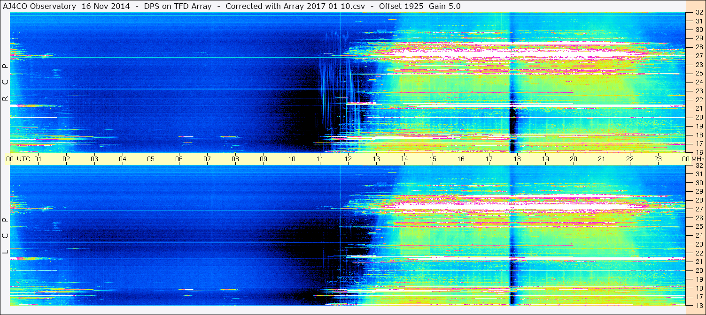Click the 'Offset 1925' header value
706x315 pixels.
pyautogui.click(x=401, y=6)
